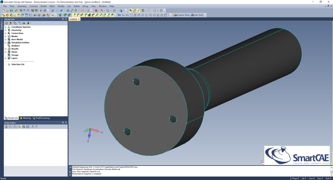This screenshot has height=180, width=333.
Task: Click the thermometer icon in panes toolbar
Action: click(35, 15)
